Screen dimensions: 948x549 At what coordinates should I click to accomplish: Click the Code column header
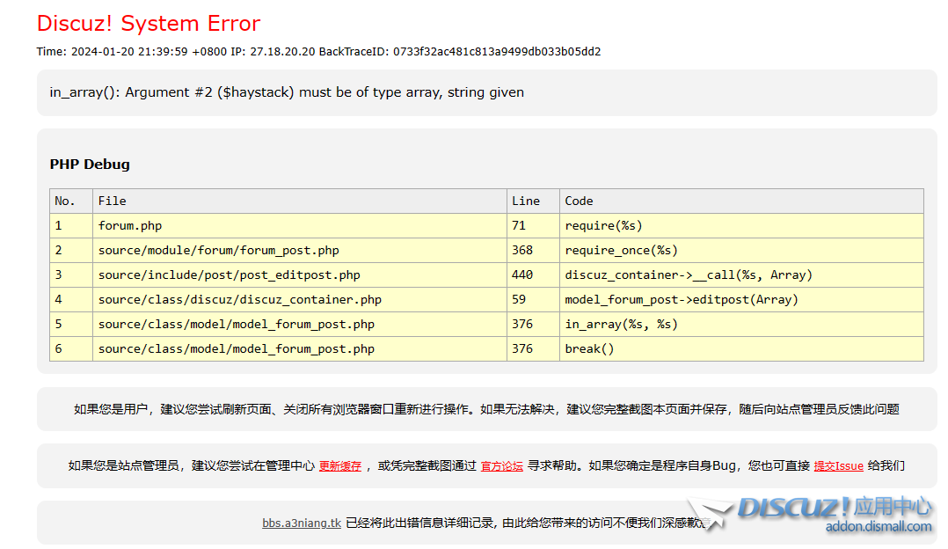(741, 201)
